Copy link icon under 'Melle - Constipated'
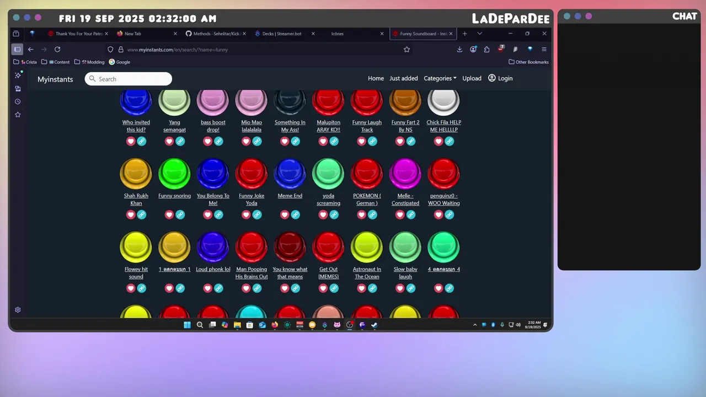This screenshot has width=706, height=397. (x=411, y=214)
